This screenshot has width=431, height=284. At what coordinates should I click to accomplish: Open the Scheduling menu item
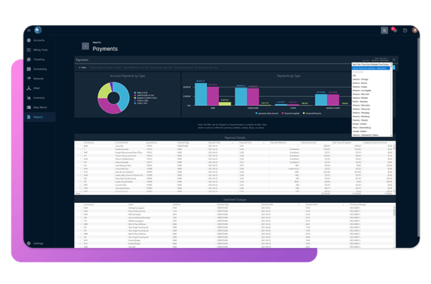pos(40,69)
